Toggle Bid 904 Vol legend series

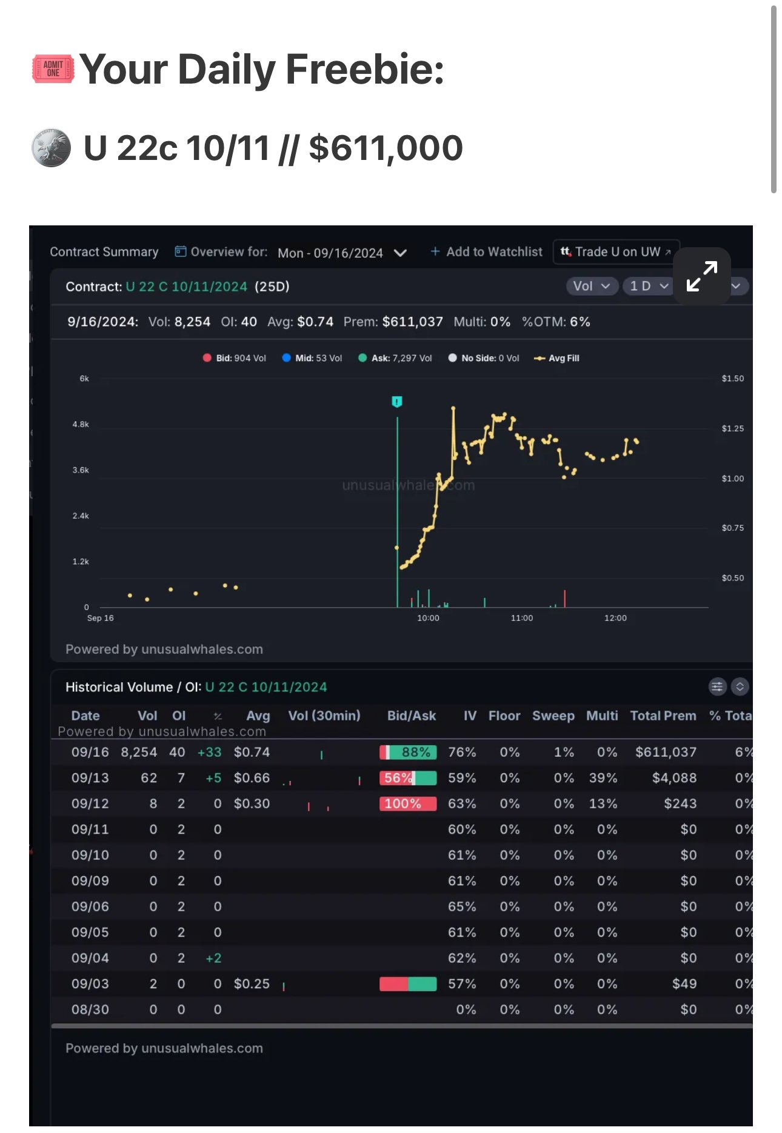tap(234, 358)
